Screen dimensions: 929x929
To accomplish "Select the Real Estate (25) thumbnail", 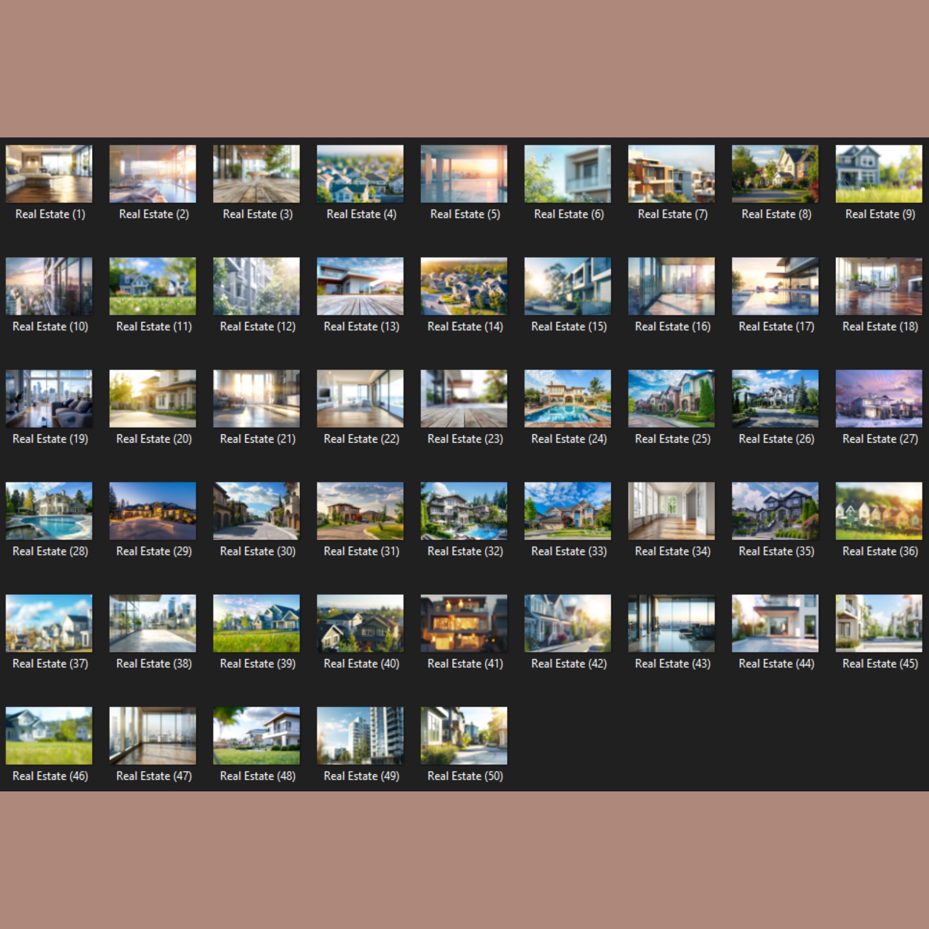I will [x=671, y=399].
